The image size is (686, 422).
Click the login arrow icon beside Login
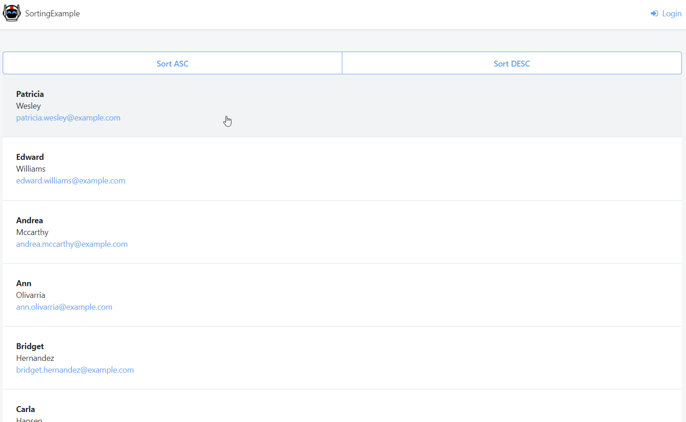pos(653,13)
